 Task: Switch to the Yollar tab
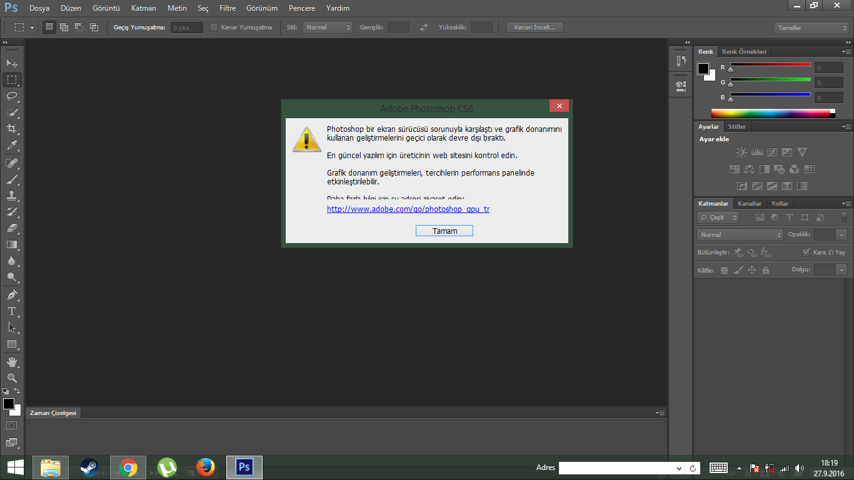click(x=780, y=204)
